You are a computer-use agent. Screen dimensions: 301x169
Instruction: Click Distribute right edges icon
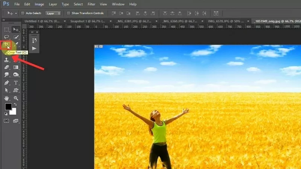[x=204, y=13]
